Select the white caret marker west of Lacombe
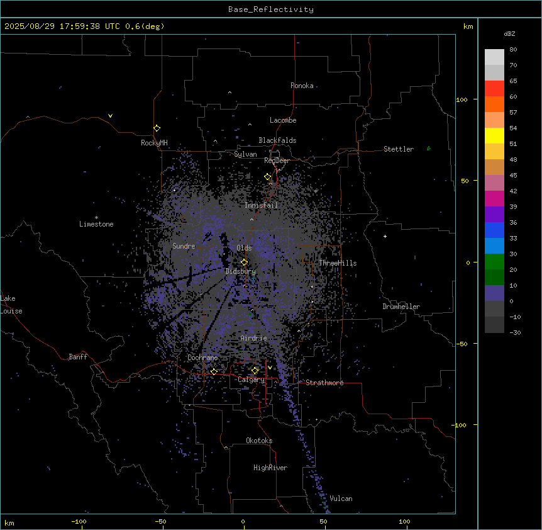Viewport: 542px width, 530px height. (250, 125)
